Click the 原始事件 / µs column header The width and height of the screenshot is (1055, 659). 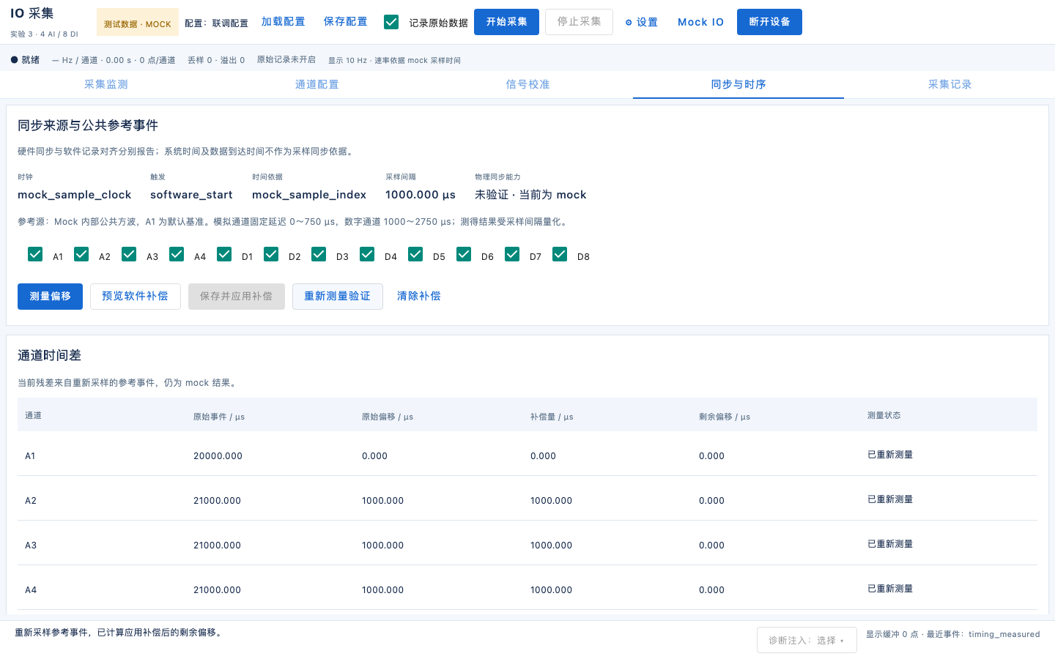pos(219,417)
